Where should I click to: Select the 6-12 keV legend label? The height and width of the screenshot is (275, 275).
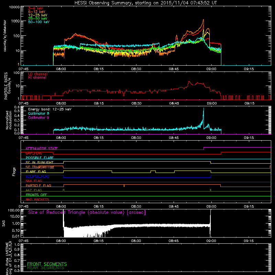point(36,12)
